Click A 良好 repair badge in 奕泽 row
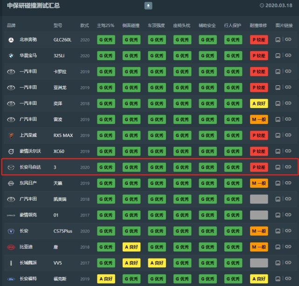Screen dimensions: 299x286 [x=259, y=103]
